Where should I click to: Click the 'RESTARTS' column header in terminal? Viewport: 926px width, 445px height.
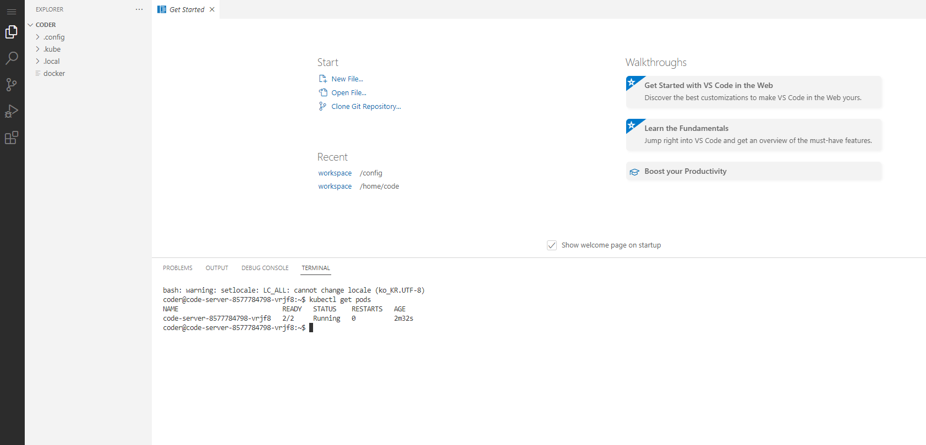[x=367, y=309]
